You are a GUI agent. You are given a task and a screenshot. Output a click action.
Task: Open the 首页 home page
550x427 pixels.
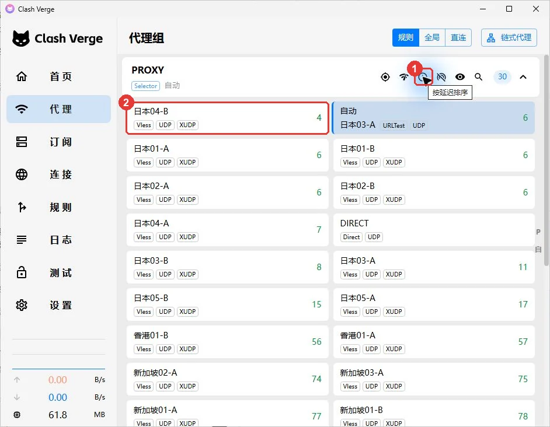tap(58, 76)
